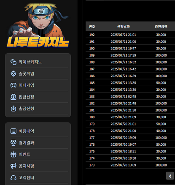
Task: Click date 2025/07/20 21:30
Action: pos(123,110)
